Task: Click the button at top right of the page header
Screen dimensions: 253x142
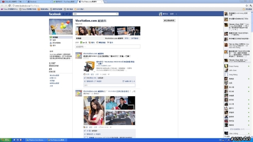Action: (x=169, y=21)
